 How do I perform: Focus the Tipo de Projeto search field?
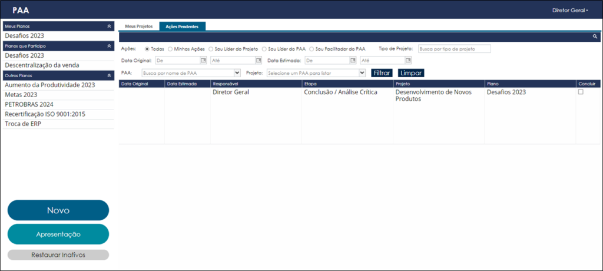[x=455, y=49]
